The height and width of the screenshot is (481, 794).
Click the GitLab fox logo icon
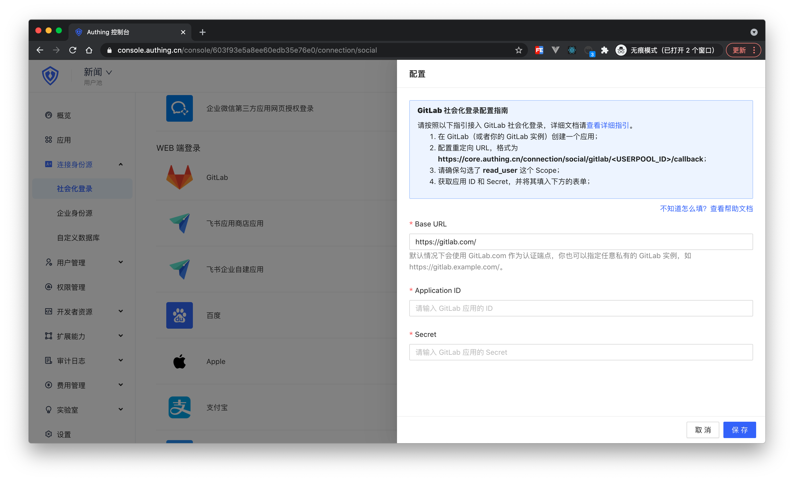(x=179, y=177)
